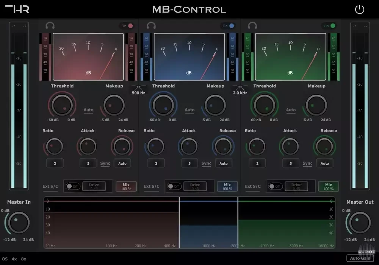Click the Master Out gain knob
Viewport: 379px width, 265px height.
click(x=360, y=223)
